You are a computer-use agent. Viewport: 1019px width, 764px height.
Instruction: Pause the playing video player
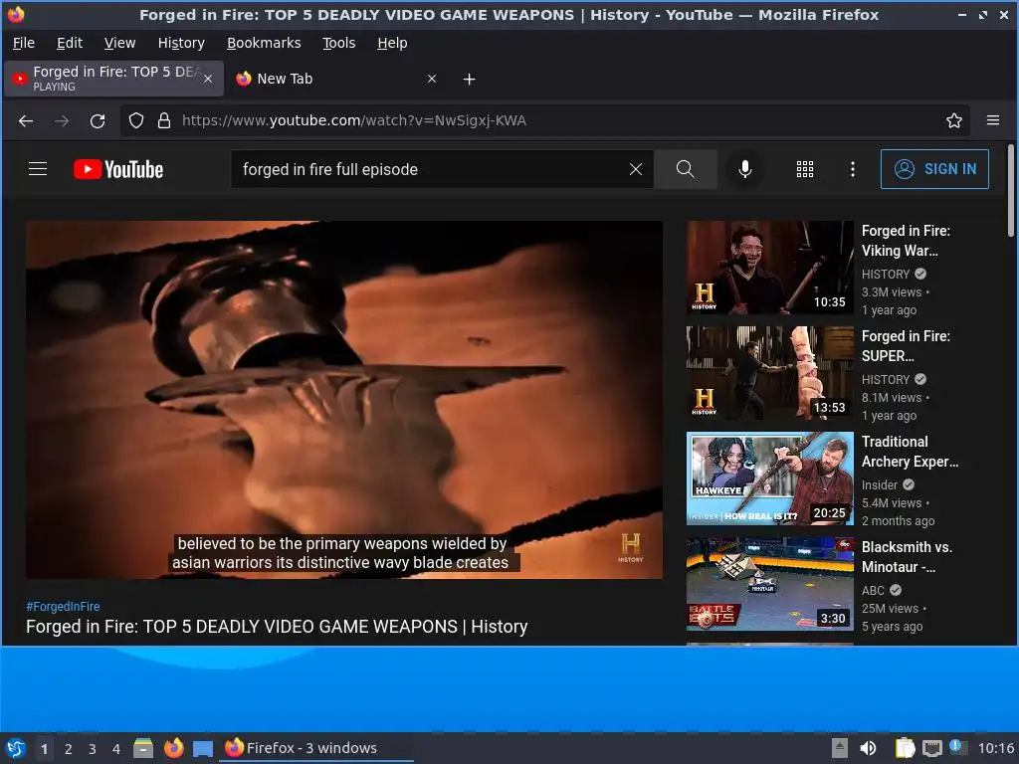[x=344, y=400]
